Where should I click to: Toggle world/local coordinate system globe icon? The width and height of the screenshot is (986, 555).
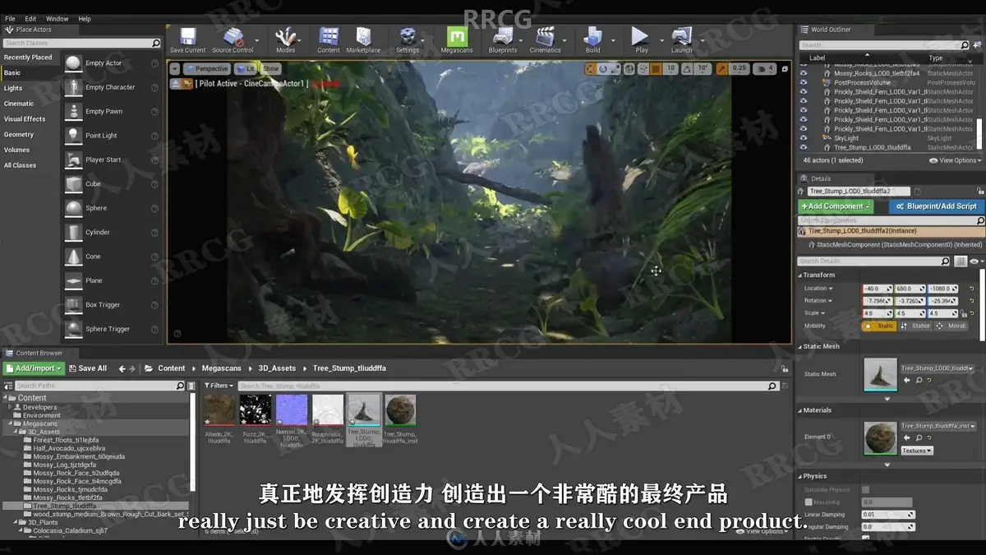pos(629,69)
